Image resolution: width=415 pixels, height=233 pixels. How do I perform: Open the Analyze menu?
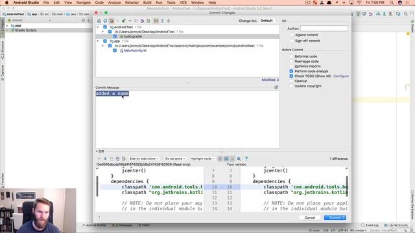tap(114, 3)
